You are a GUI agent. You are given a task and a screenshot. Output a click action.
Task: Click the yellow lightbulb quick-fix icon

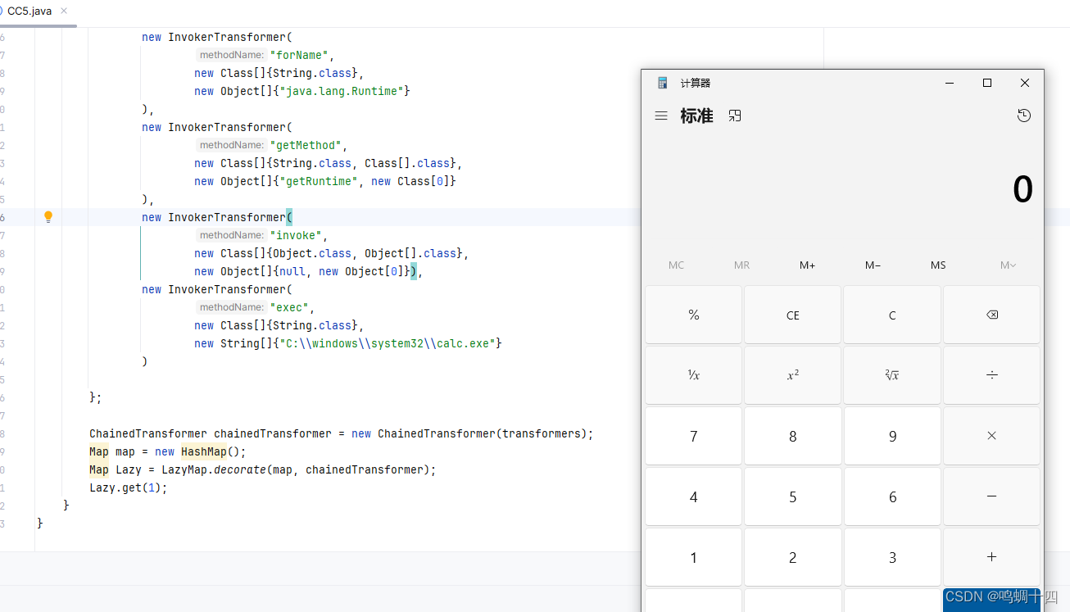pyautogui.click(x=48, y=217)
